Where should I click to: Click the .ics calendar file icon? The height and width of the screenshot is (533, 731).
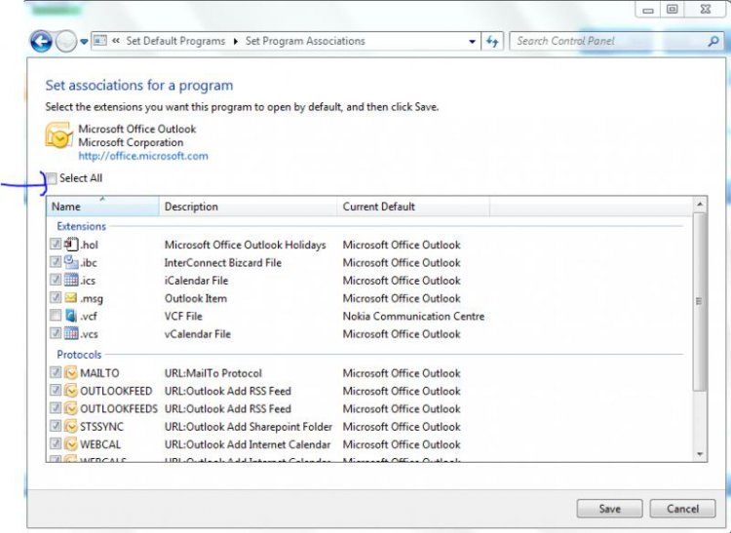pyautogui.click(x=71, y=280)
